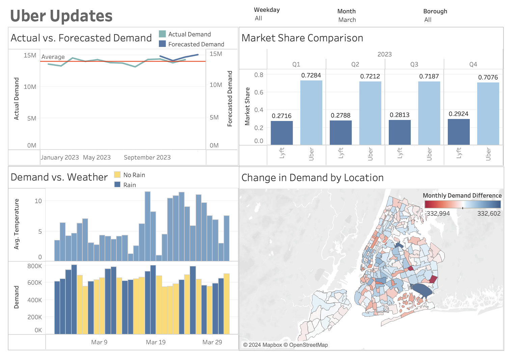Select the Rain legend swatch
The image size is (515, 363).
(117, 185)
